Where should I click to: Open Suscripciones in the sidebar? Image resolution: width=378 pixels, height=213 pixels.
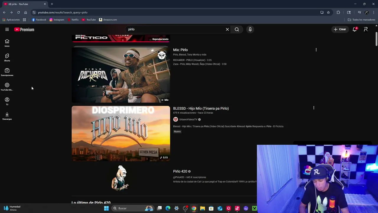[7, 72]
